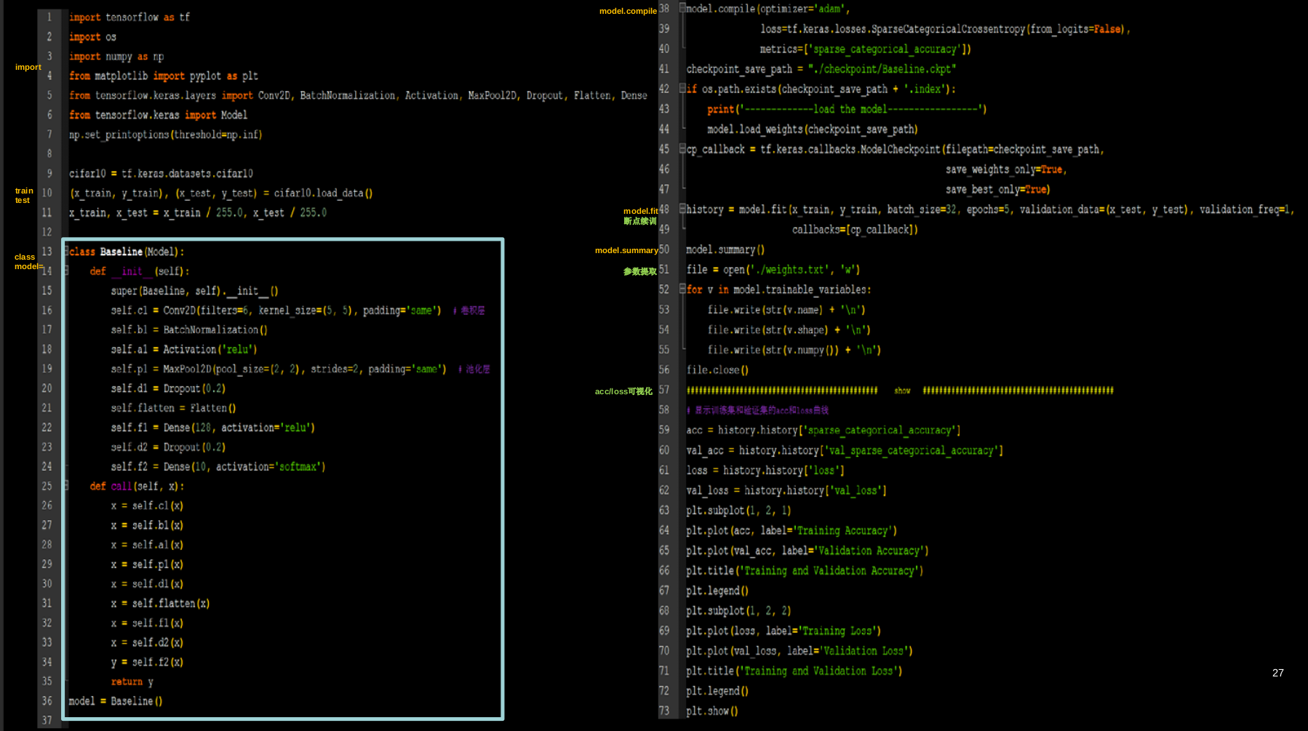Click the model.load_weights line

click(x=813, y=129)
